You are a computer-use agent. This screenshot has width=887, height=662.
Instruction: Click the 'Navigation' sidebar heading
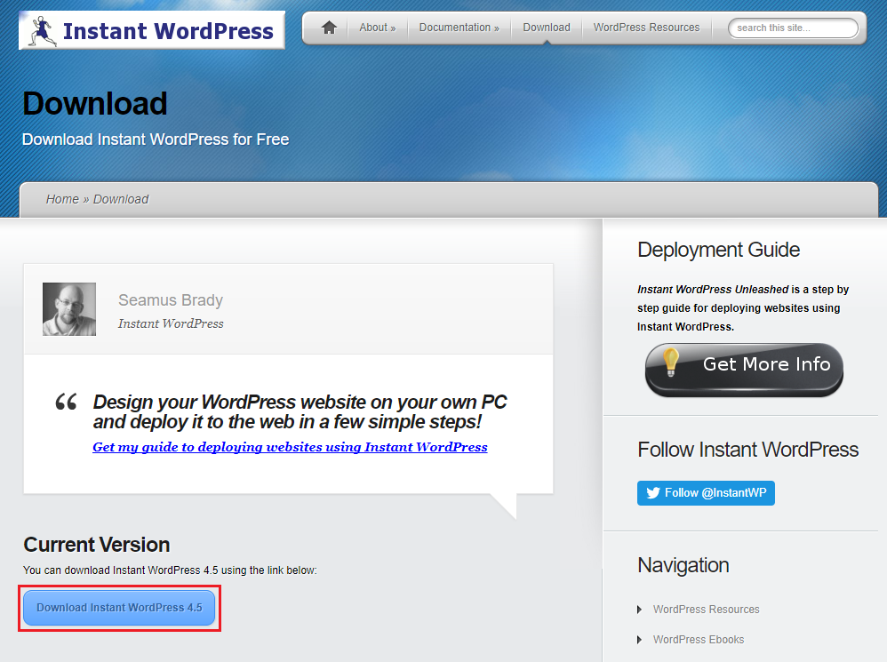(683, 565)
